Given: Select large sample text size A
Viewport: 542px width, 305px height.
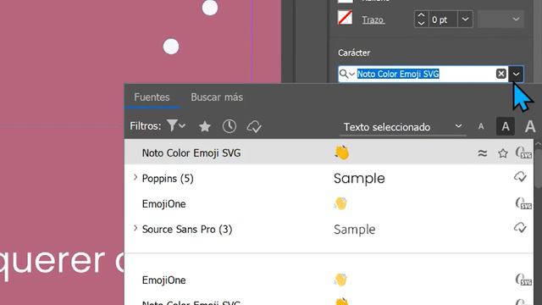Looking at the screenshot, I should click(x=530, y=126).
